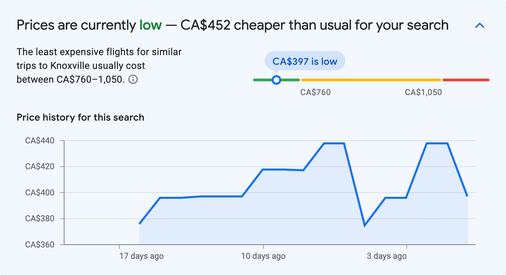This screenshot has width=506, height=275.
Task: Click the first price peak near CA$438 on chart
Action: tap(333, 143)
